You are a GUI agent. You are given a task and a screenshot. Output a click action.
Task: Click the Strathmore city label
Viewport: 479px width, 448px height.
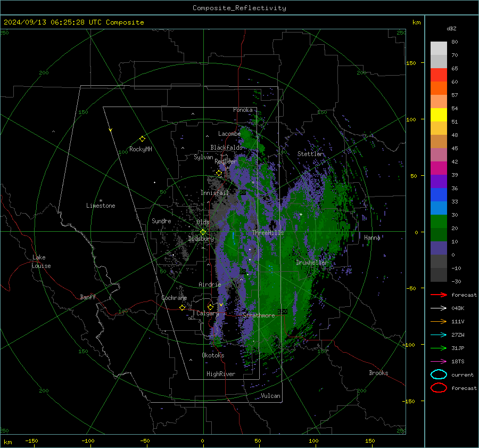pyautogui.click(x=259, y=315)
